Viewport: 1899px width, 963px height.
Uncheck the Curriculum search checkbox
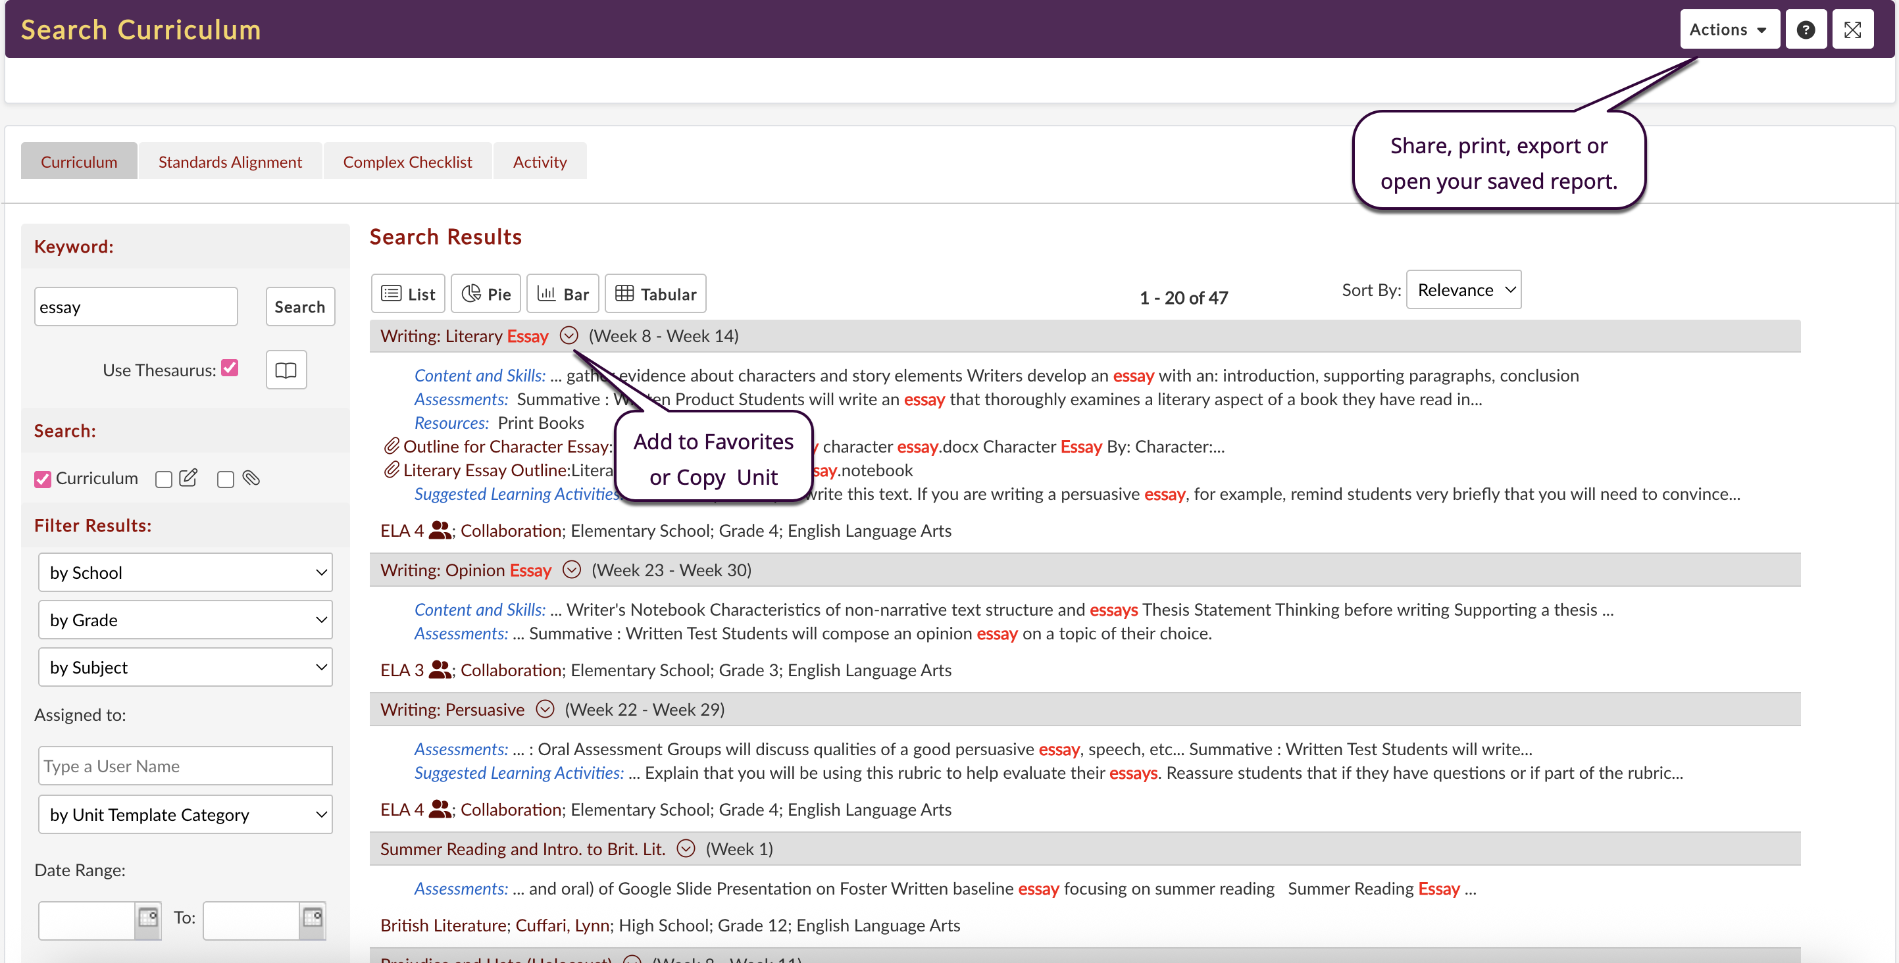(x=43, y=479)
